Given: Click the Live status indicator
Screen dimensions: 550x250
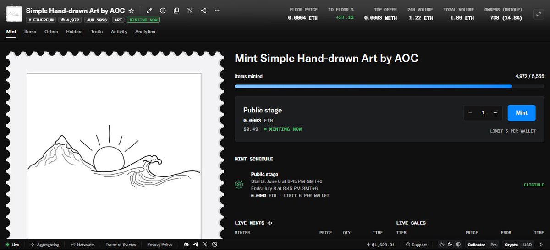Looking at the screenshot, I should [12, 245].
